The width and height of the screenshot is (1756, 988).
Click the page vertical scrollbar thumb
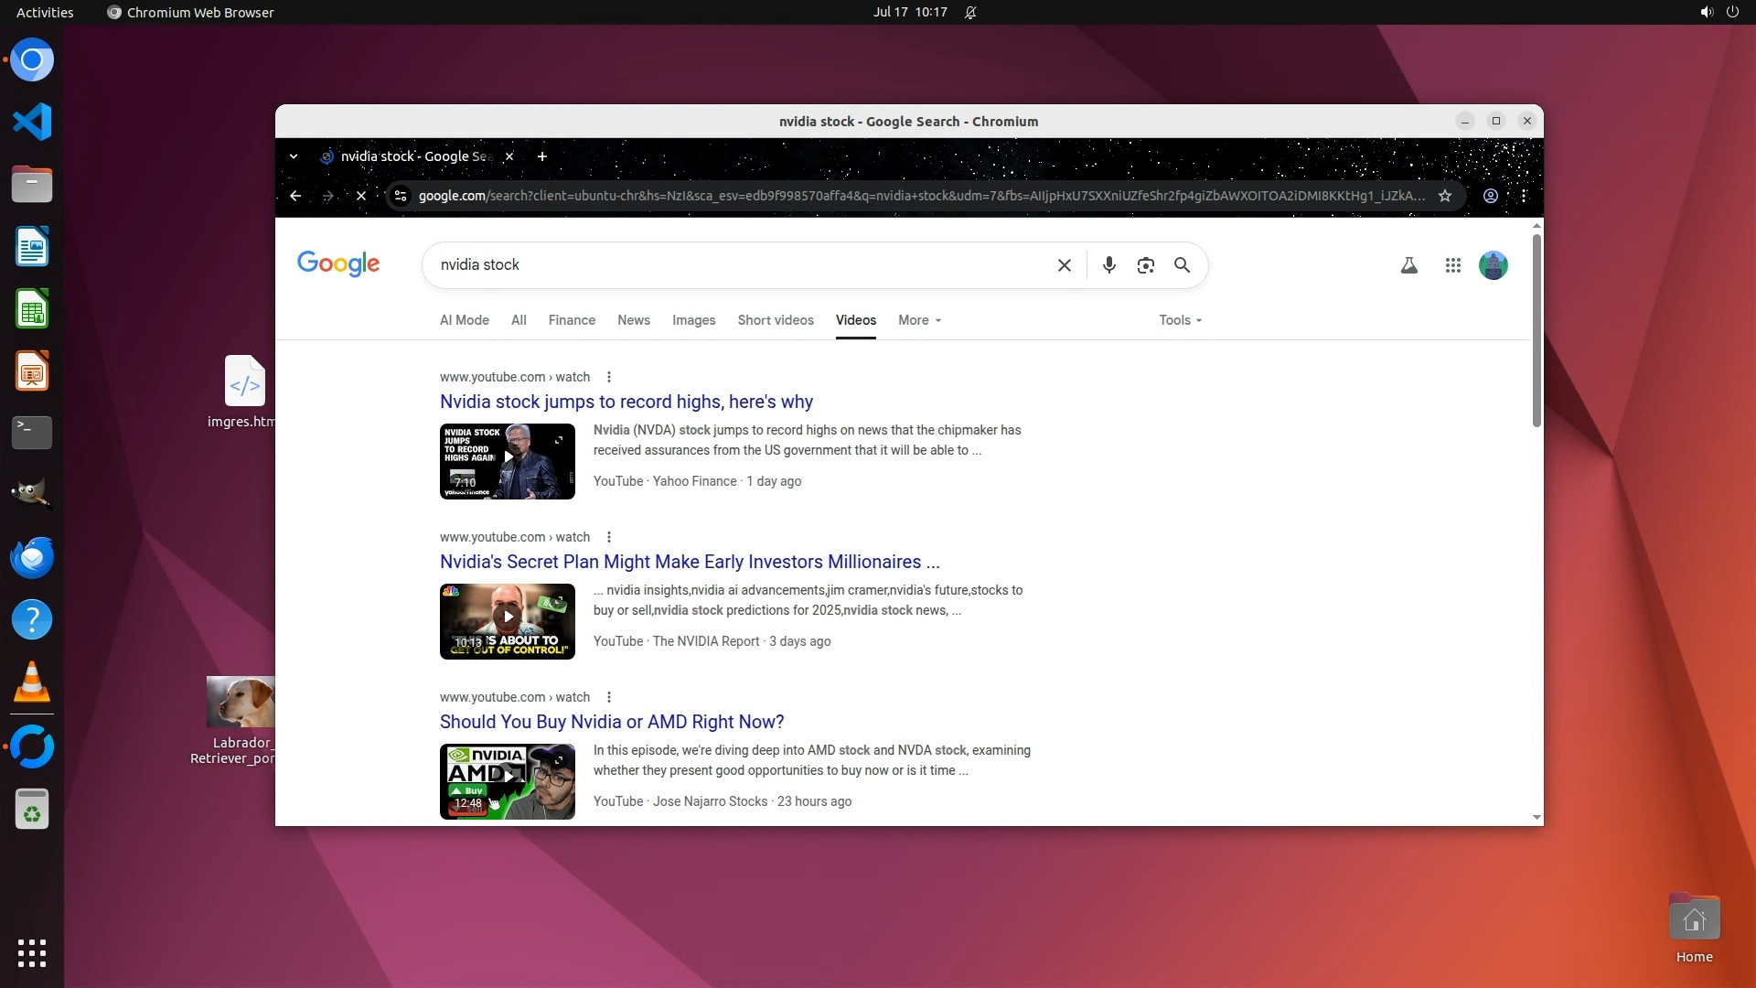pos(1536,329)
